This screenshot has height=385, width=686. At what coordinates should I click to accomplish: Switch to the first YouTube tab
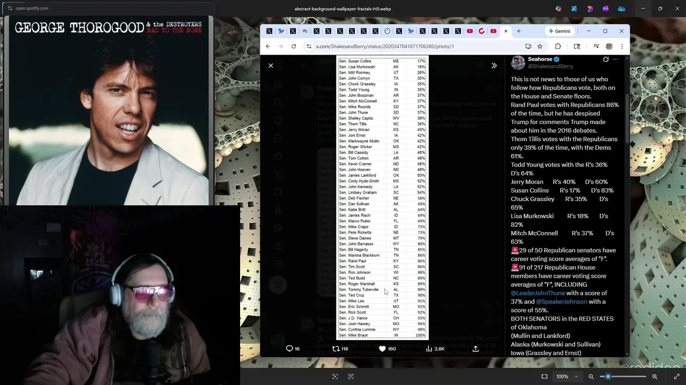(x=469, y=31)
